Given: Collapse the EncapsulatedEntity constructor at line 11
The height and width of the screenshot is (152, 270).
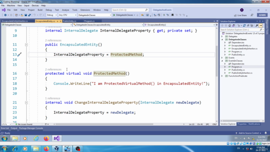Looking at the screenshot, I should 26,45.
